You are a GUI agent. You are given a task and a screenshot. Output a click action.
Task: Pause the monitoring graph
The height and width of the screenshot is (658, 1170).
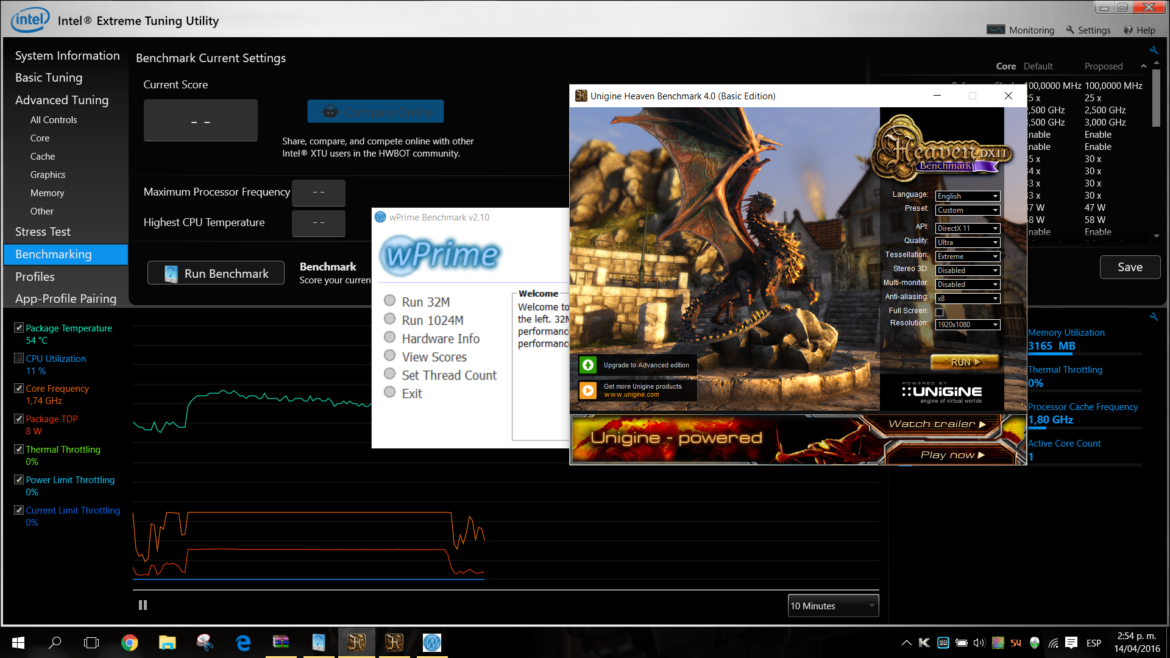click(x=143, y=605)
